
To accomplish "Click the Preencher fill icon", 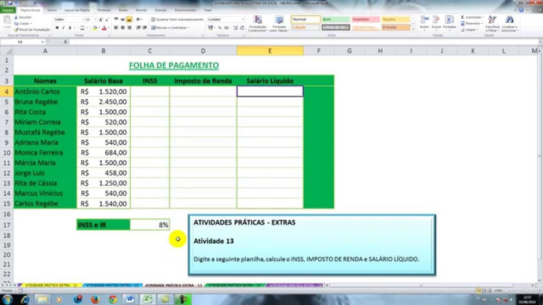I will [x=463, y=23].
